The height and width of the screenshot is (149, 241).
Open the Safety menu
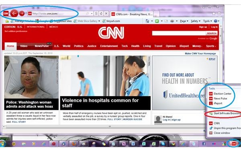pyautogui.click(x=196, y=21)
